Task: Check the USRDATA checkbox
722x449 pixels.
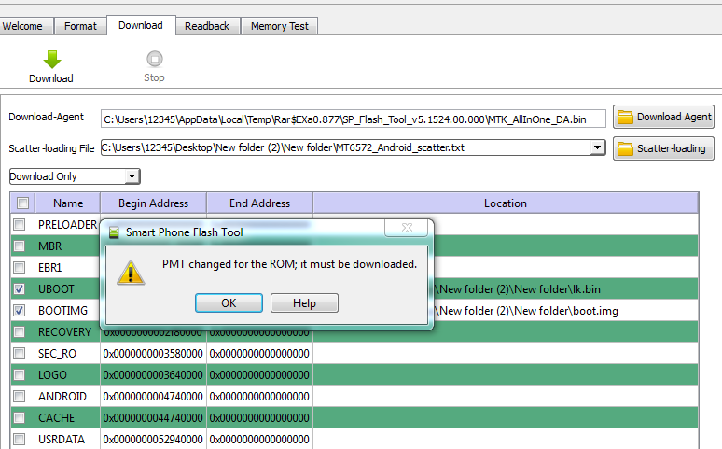Action: pos(19,440)
